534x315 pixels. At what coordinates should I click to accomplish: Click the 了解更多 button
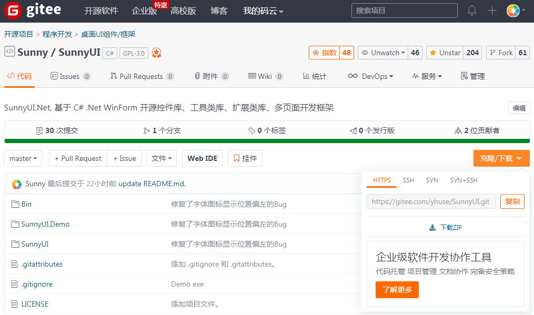tap(397, 290)
